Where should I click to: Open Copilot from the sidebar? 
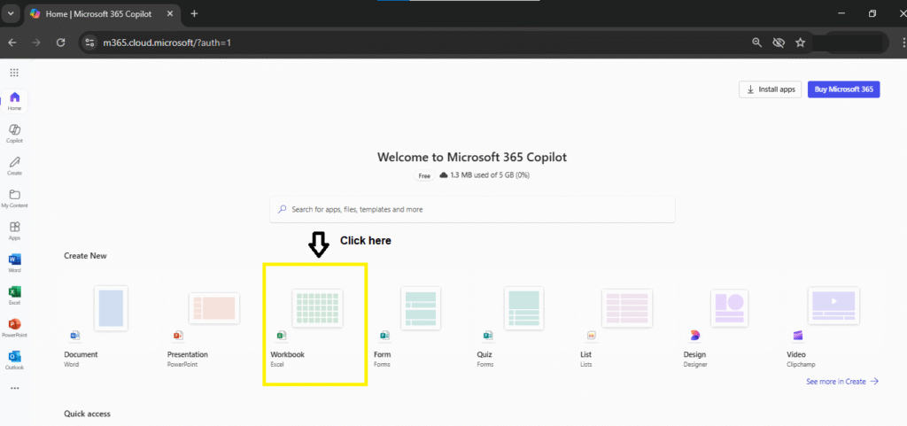pyautogui.click(x=14, y=134)
